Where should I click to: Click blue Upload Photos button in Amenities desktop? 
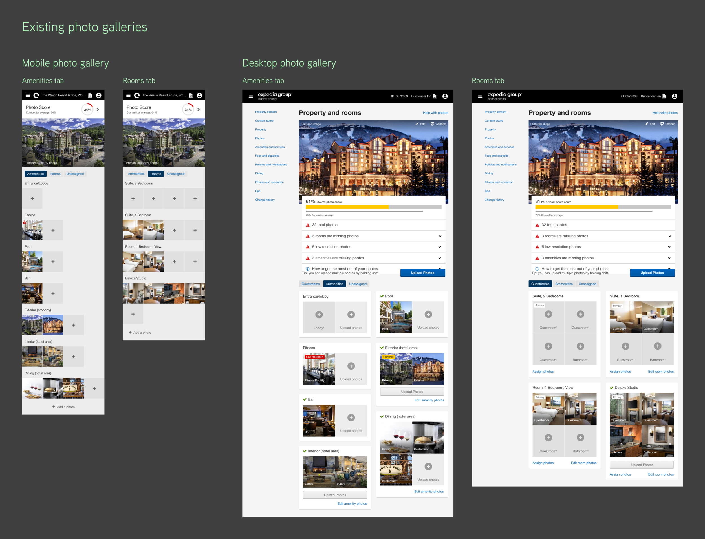(x=422, y=273)
